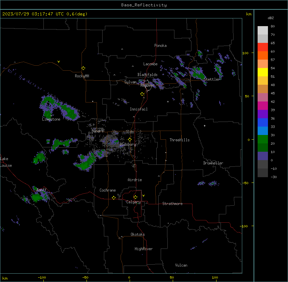Image resolution: width=288 pixels, height=282 pixels.
Task: Select the yellow diamond marker beside Olds
Action: click(x=130, y=140)
